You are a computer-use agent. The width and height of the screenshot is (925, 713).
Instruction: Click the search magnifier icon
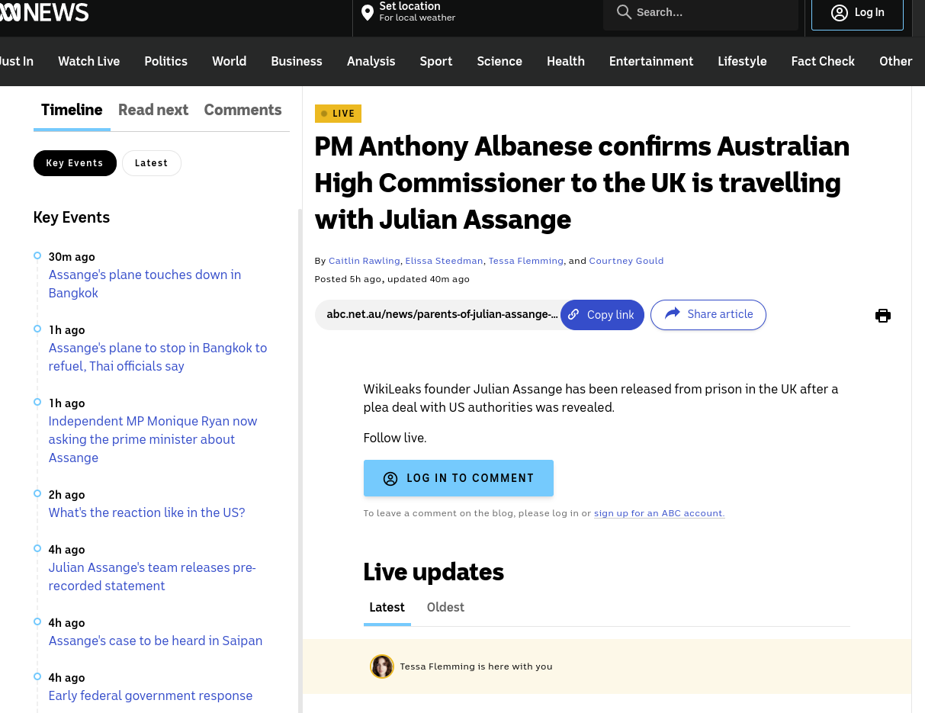(624, 12)
